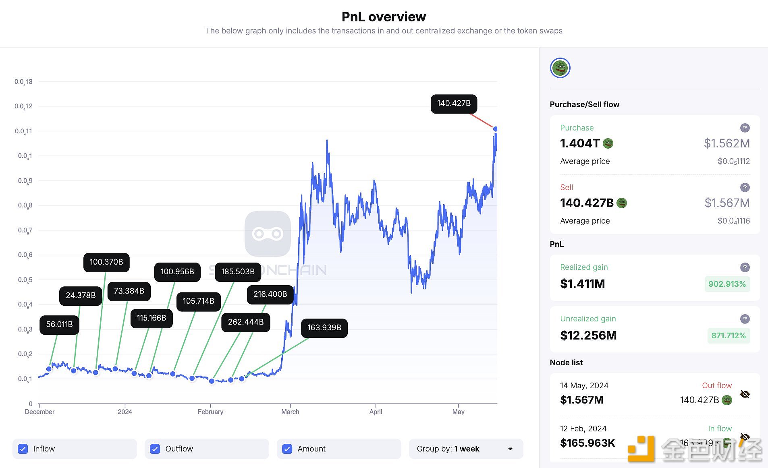Click the outflow dot at chart's May peak
This screenshot has width=768, height=468.
coord(495,129)
